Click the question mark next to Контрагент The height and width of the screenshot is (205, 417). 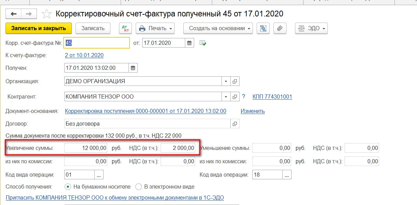coord(244,97)
